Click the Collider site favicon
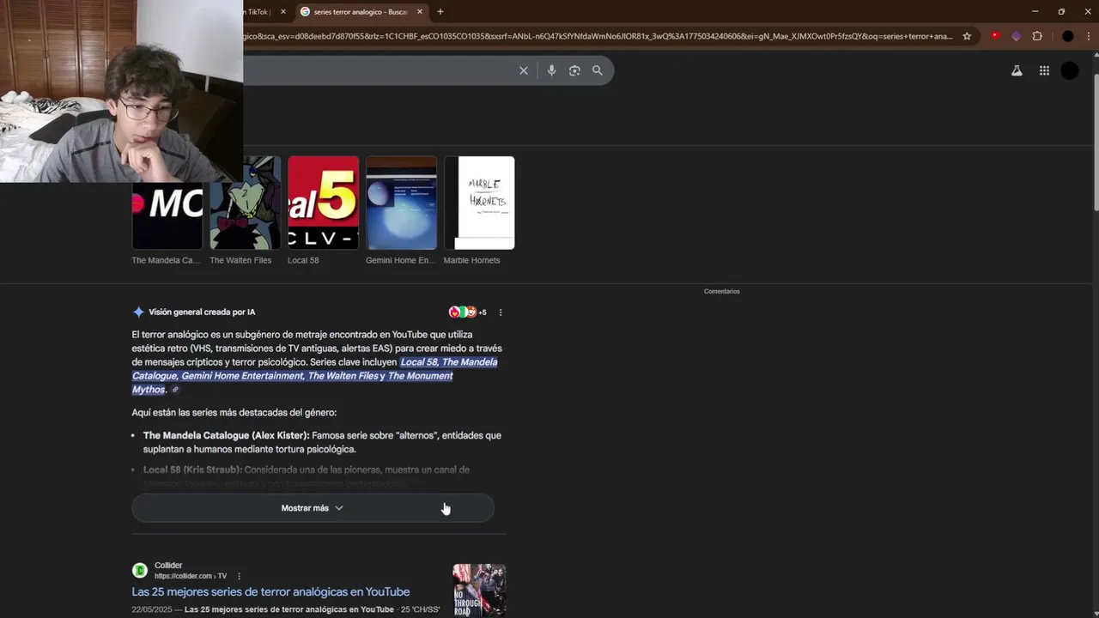Screen dimensions: 1099x618 [x=140, y=571]
